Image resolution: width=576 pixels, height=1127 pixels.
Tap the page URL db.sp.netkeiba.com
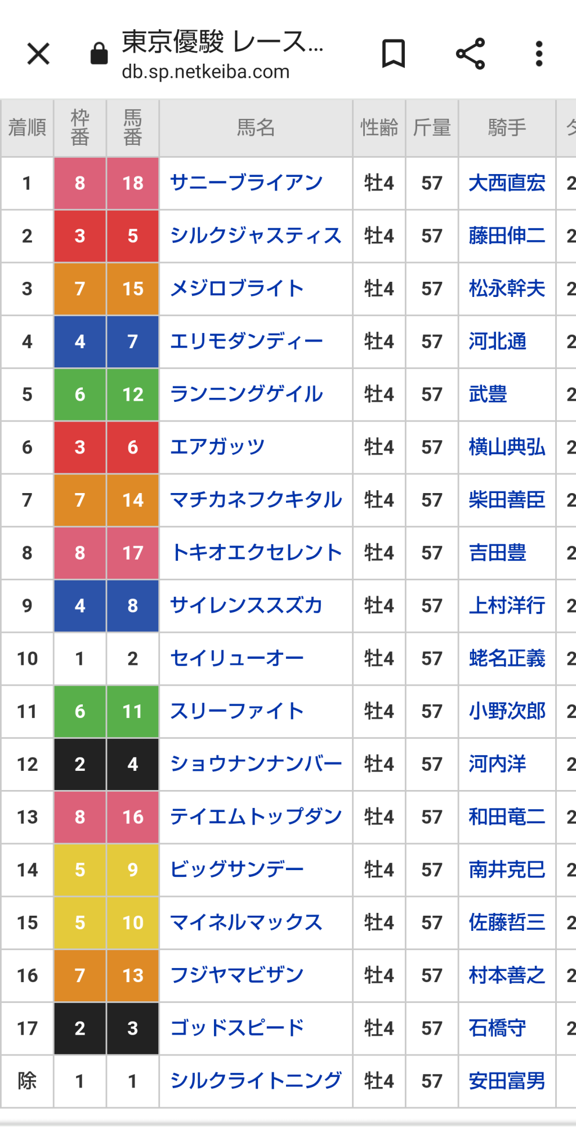point(206,72)
